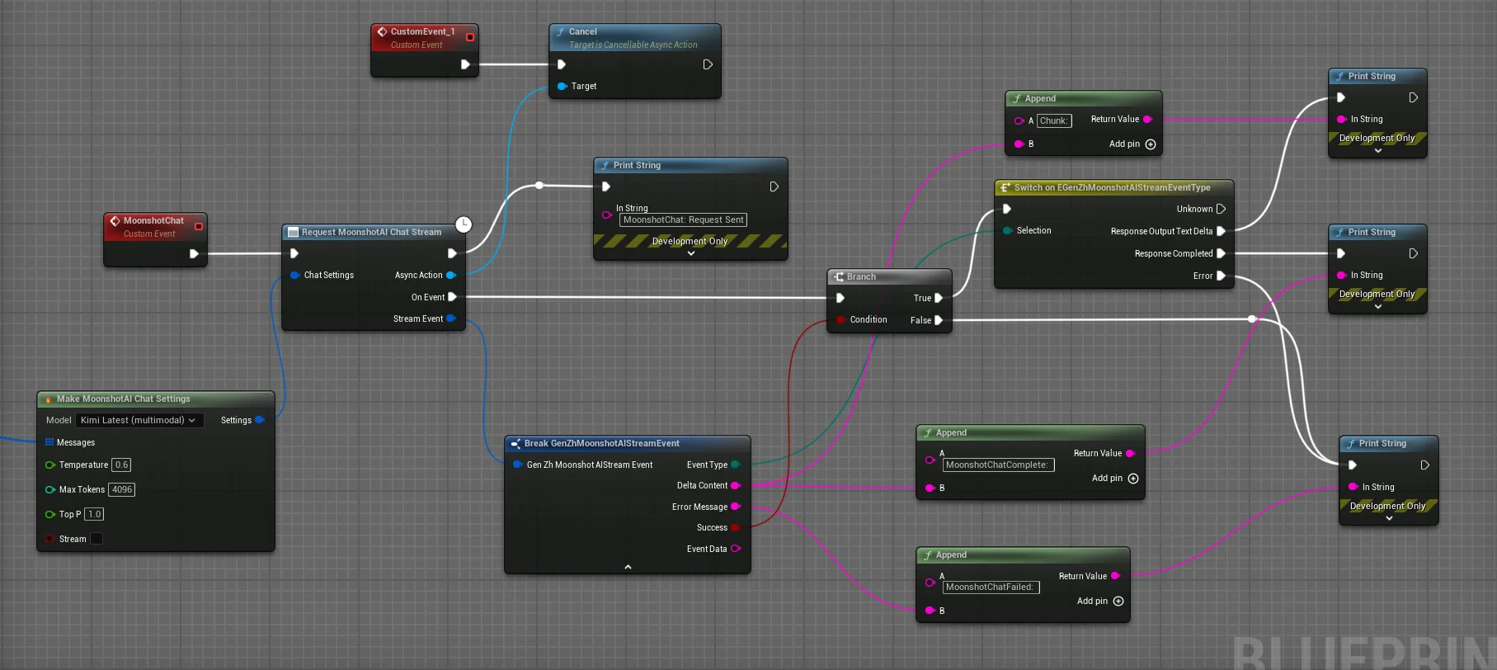The image size is (1497, 670).
Task: Click the Async Action output pin
Action: pyautogui.click(x=451, y=276)
